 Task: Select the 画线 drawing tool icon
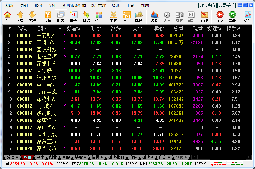(204, 17)
